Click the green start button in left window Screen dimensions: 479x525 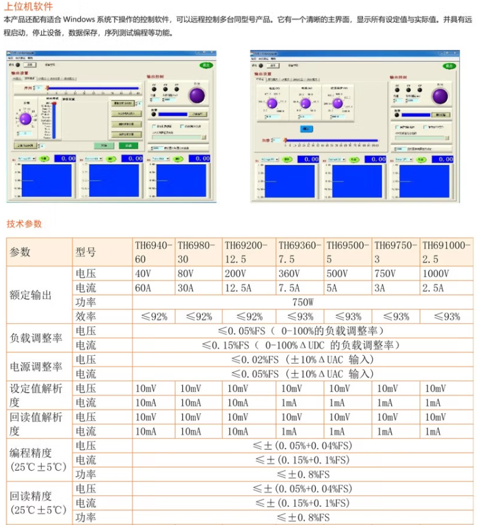(x=128, y=145)
